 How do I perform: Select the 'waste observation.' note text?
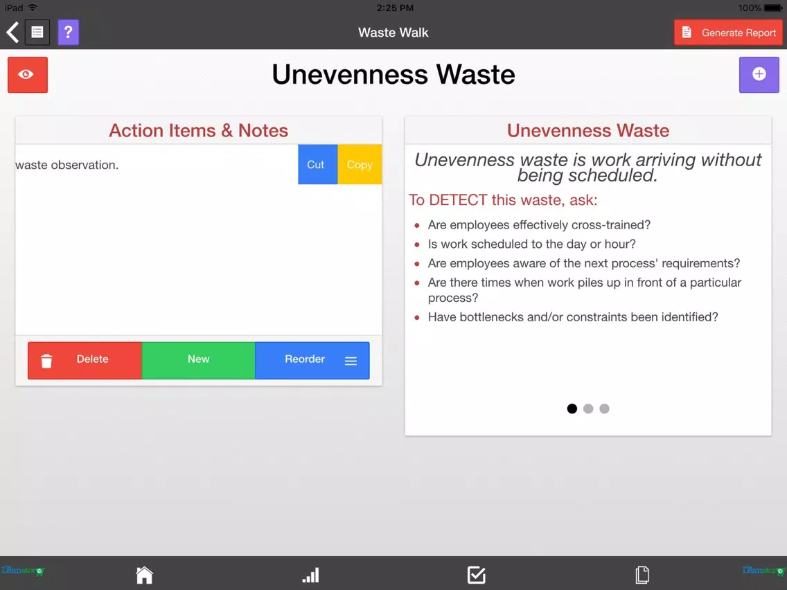67,165
